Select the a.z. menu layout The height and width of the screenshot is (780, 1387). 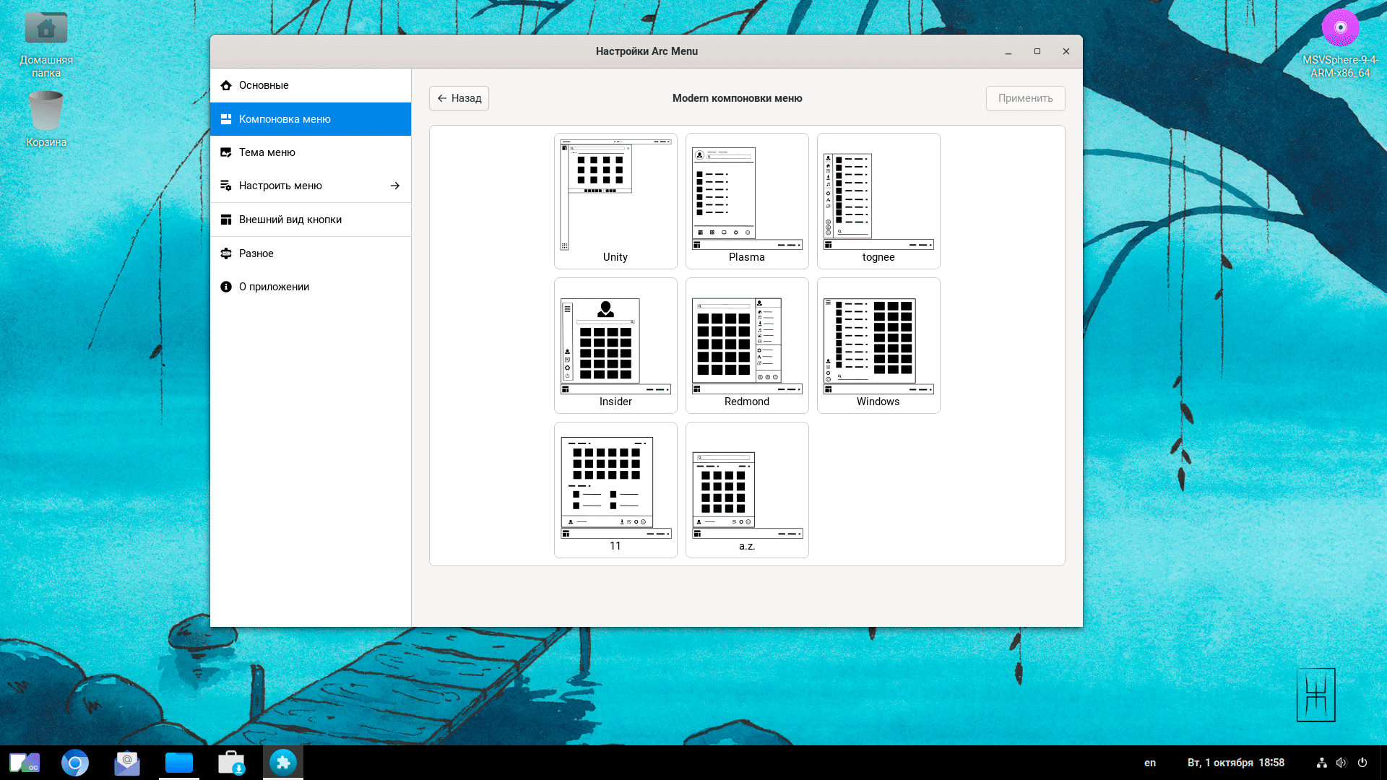point(747,490)
